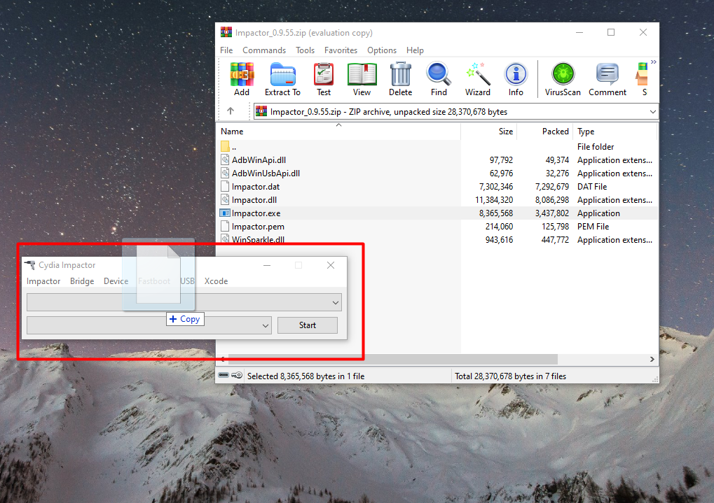This screenshot has width=714, height=503.
Task: Show more toolbar buttons with chevron
Action: pos(654,62)
